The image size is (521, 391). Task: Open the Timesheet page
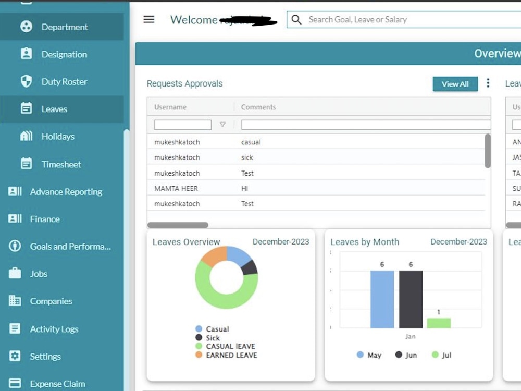62,164
